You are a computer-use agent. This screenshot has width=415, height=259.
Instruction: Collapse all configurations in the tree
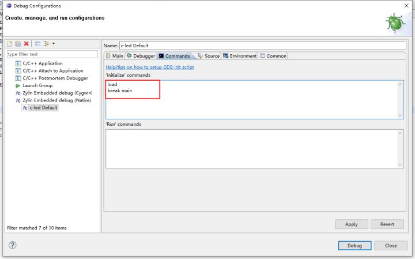(38, 44)
